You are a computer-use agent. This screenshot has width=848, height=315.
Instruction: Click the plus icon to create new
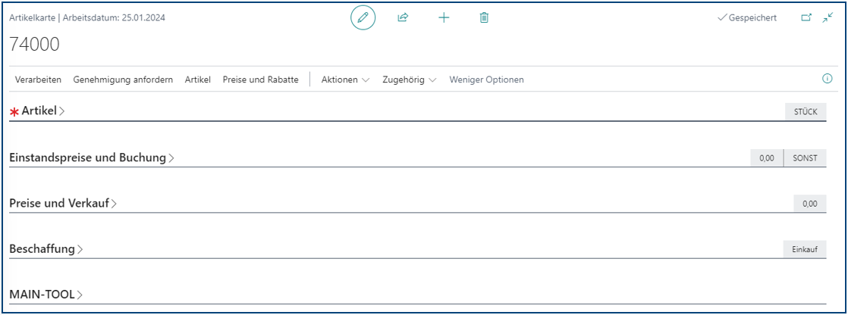click(x=444, y=18)
